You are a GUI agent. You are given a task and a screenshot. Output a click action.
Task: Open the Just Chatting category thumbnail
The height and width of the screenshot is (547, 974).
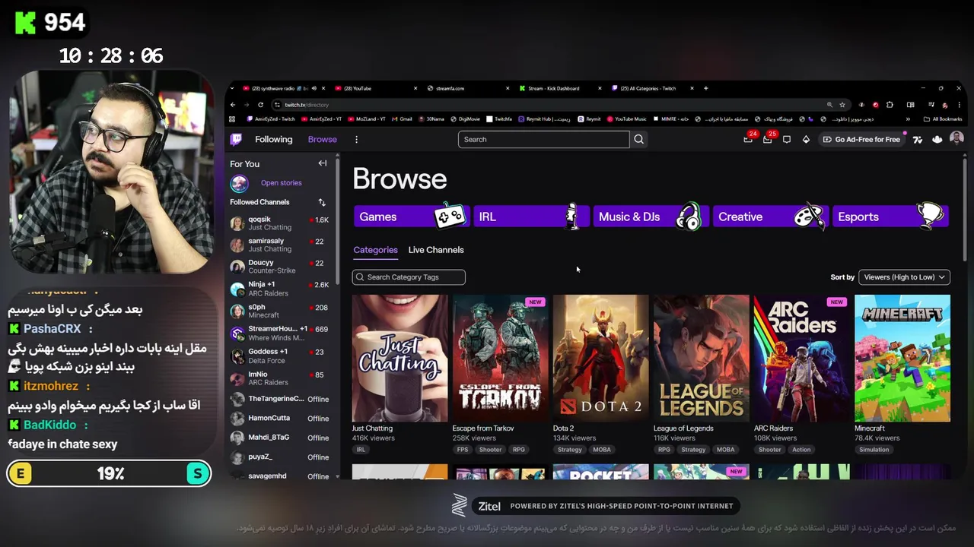click(x=399, y=358)
